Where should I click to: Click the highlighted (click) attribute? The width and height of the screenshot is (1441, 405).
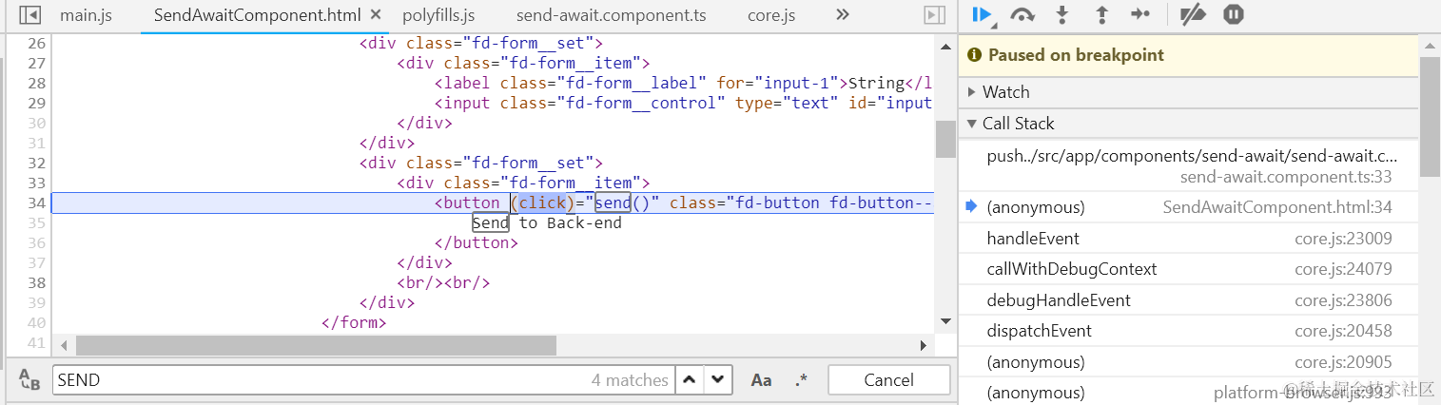tap(543, 202)
